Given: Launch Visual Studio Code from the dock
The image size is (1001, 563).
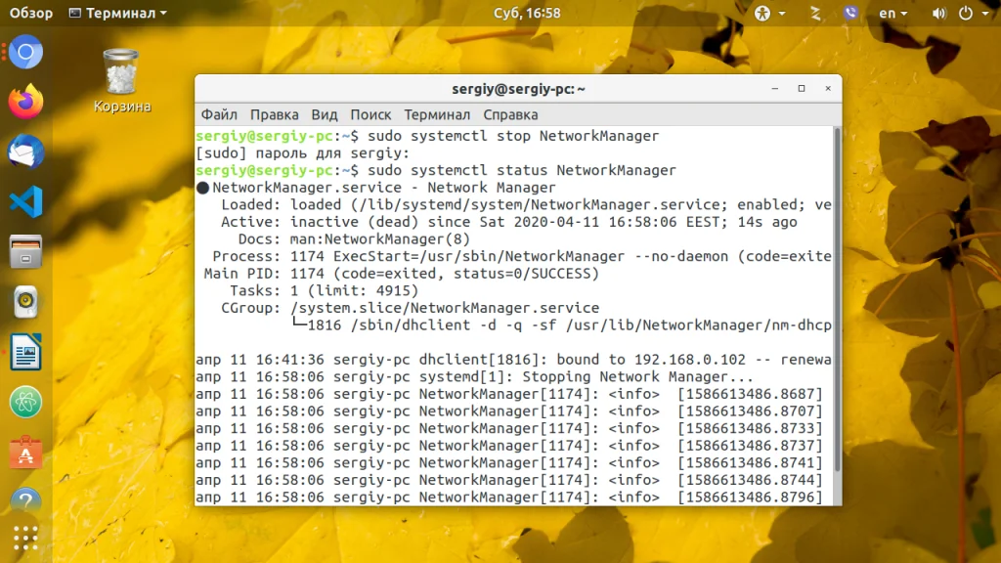Looking at the screenshot, I should coord(25,201).
